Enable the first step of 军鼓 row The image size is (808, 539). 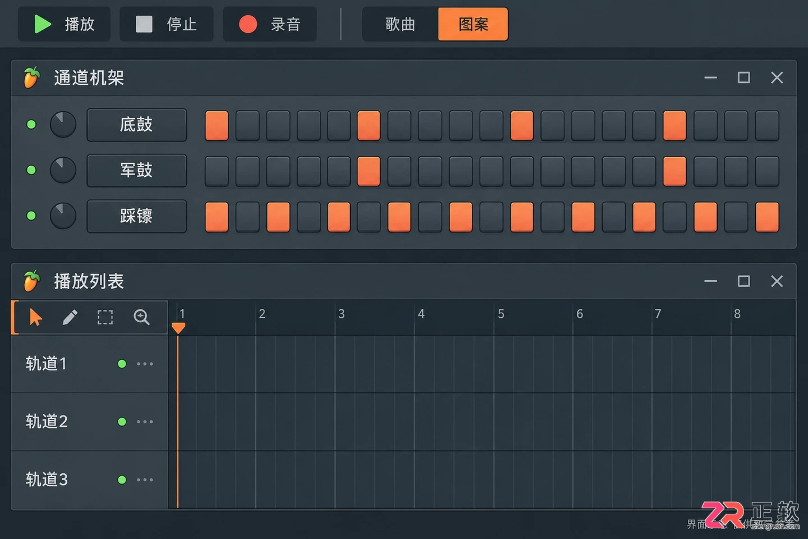(x=217, y=171)
